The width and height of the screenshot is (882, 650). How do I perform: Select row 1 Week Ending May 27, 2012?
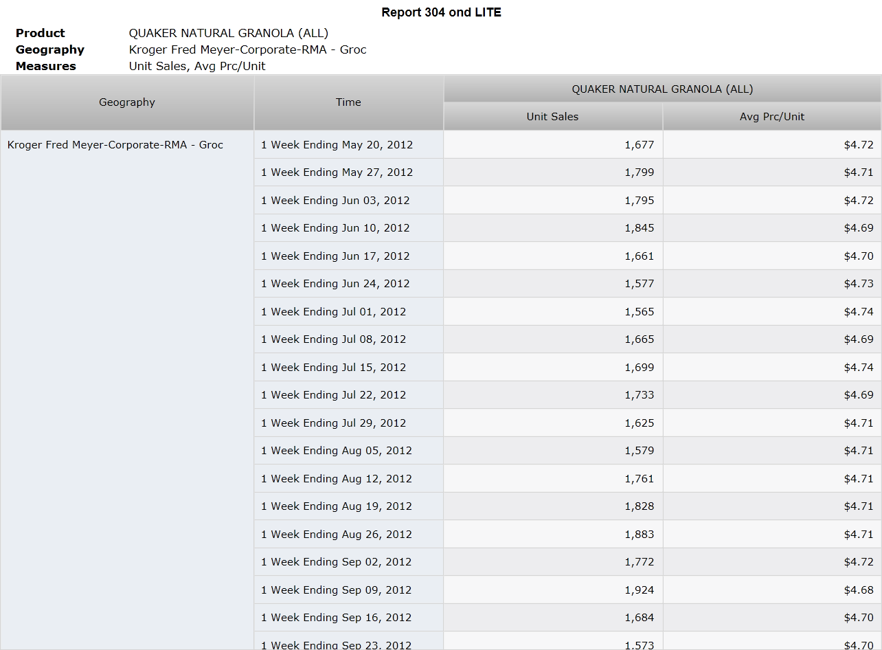(349, 172)
